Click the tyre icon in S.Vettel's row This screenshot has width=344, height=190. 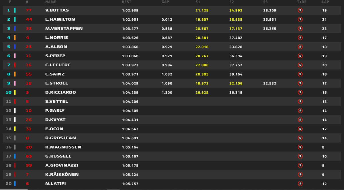point(300,101)
